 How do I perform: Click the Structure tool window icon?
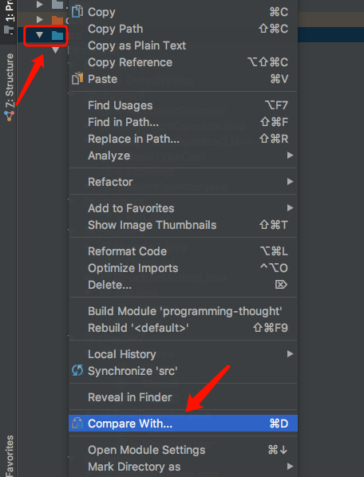coord(9,116)
